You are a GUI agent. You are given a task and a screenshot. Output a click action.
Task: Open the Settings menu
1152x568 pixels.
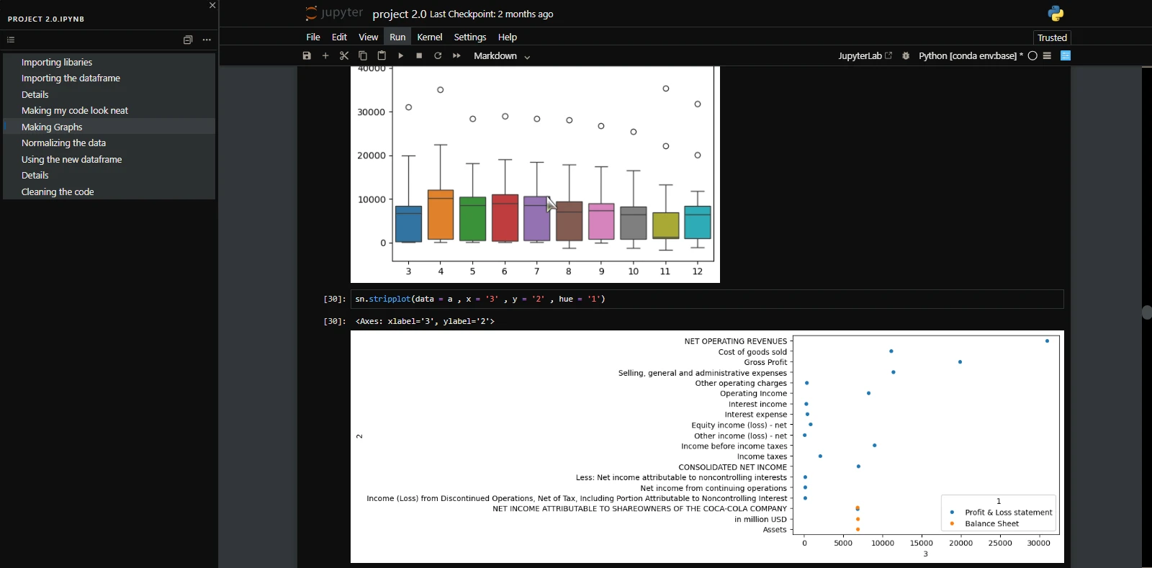point(469,37)
